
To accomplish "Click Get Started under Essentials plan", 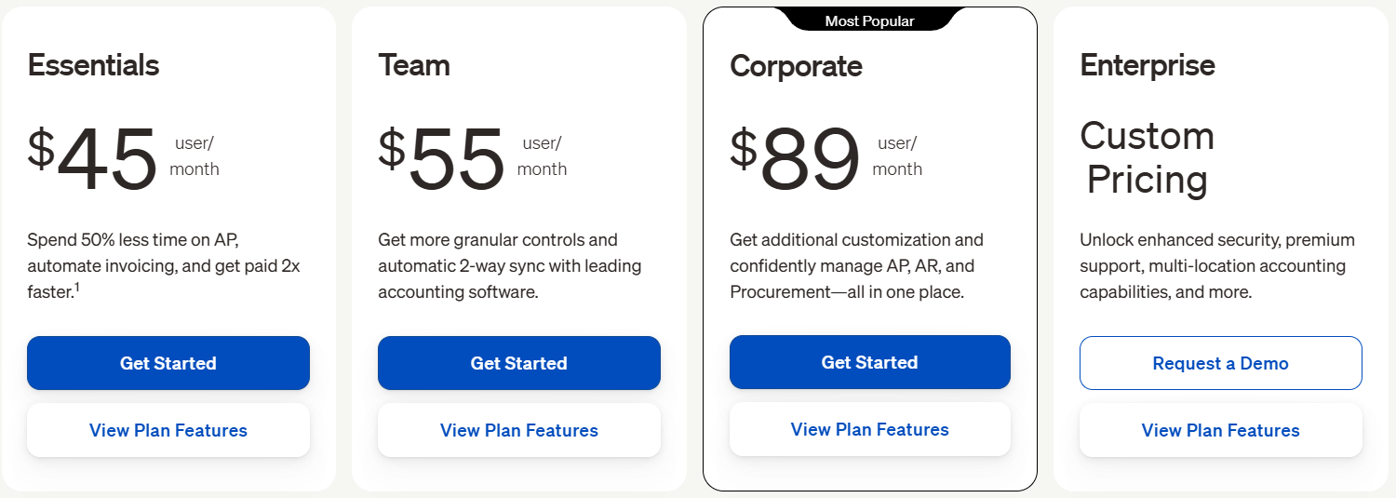I will coord(168,363).
